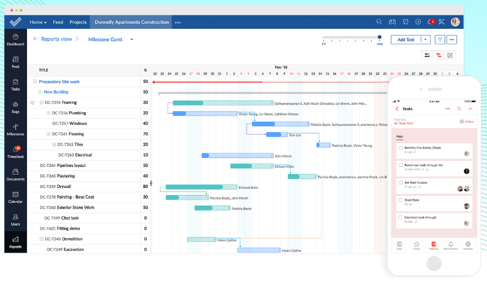Click the search magnifier in top bar

click(x=379, y=22)
